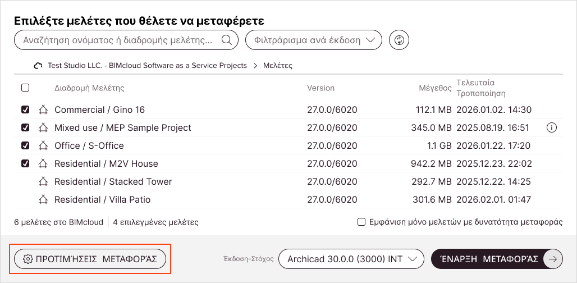Sort by Τελευταία Τροποποίηση column header
Screen dimensions: 577x283
click(x=481, y=88)
